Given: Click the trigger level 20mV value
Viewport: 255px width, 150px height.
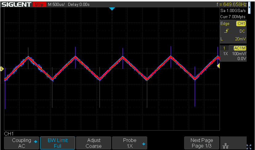Looking at the screenshot, I should click(x=240, y=39).
